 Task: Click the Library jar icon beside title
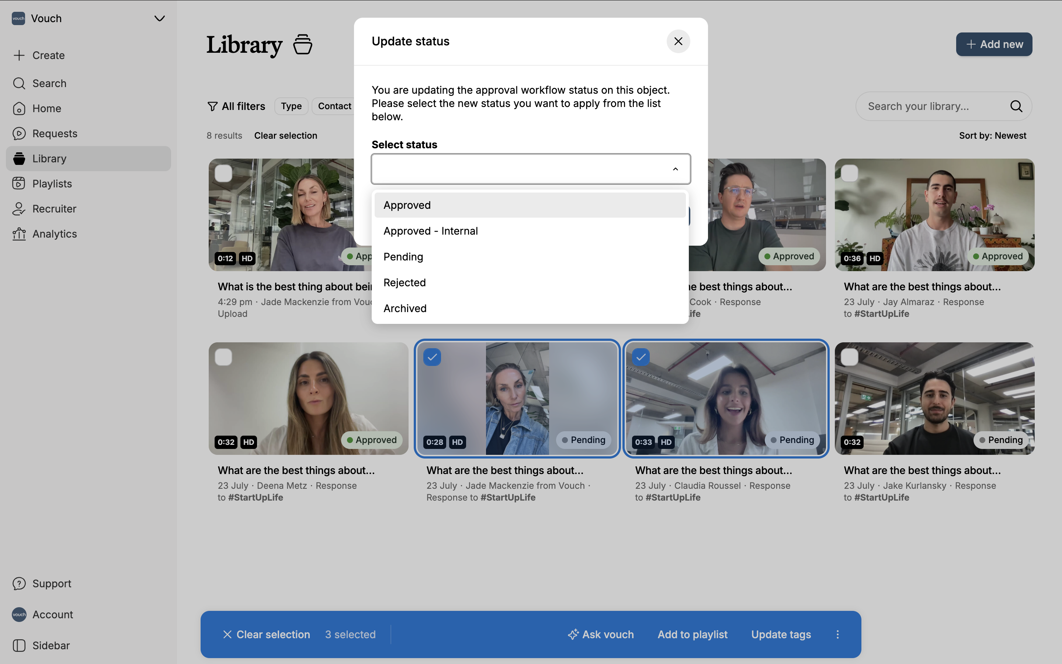[302, 44]
